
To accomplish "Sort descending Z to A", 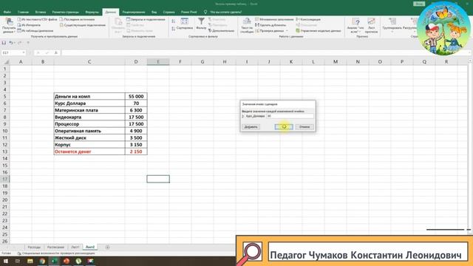I will click(x=174, y=29).
